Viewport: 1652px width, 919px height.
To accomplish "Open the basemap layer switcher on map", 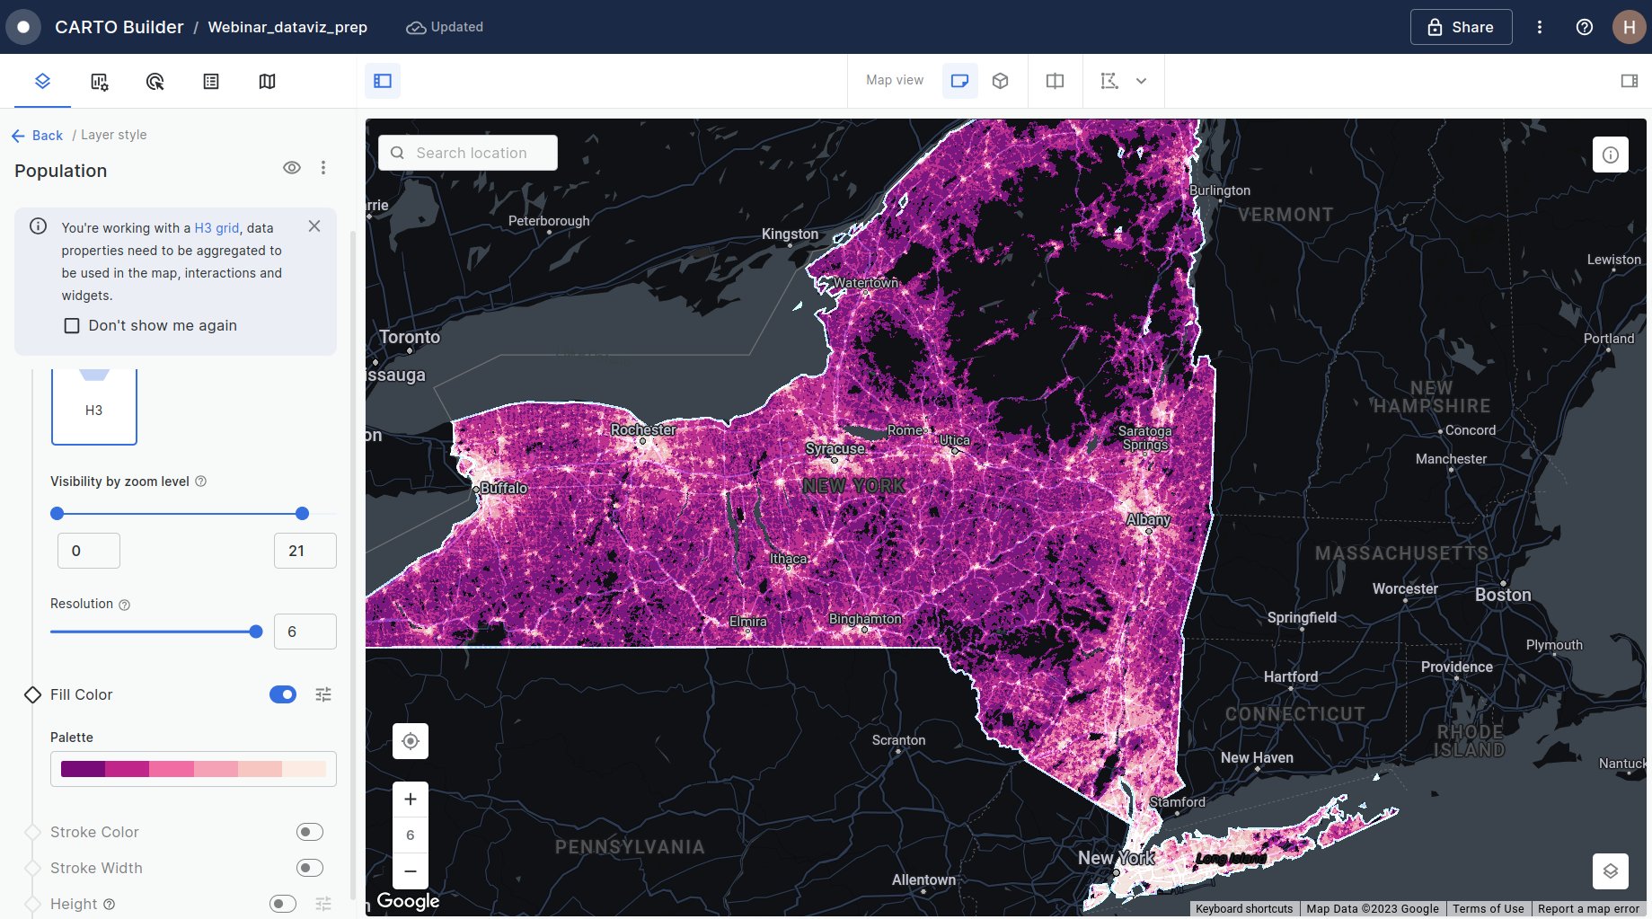I will click(1610, 870).
